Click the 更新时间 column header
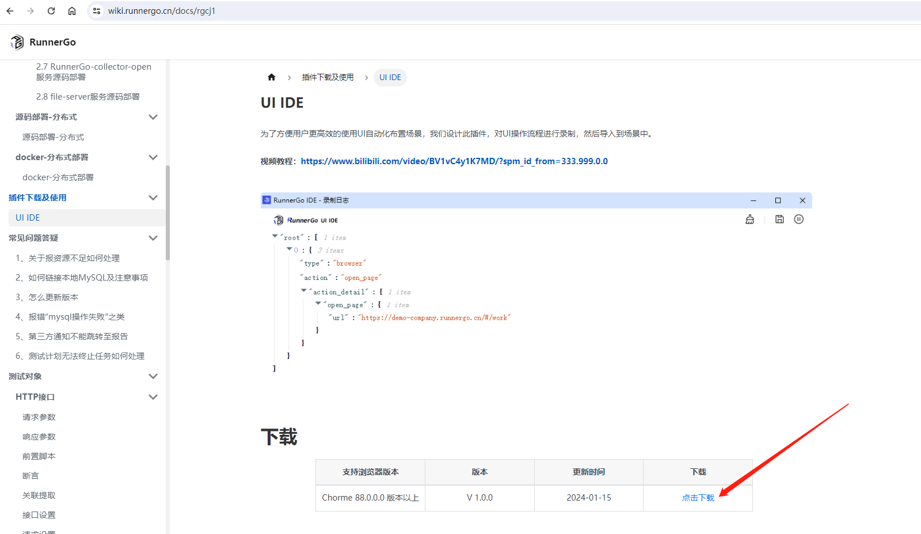Image resolution: width=921 pixels, height=534 pixels. coord(589,472)
